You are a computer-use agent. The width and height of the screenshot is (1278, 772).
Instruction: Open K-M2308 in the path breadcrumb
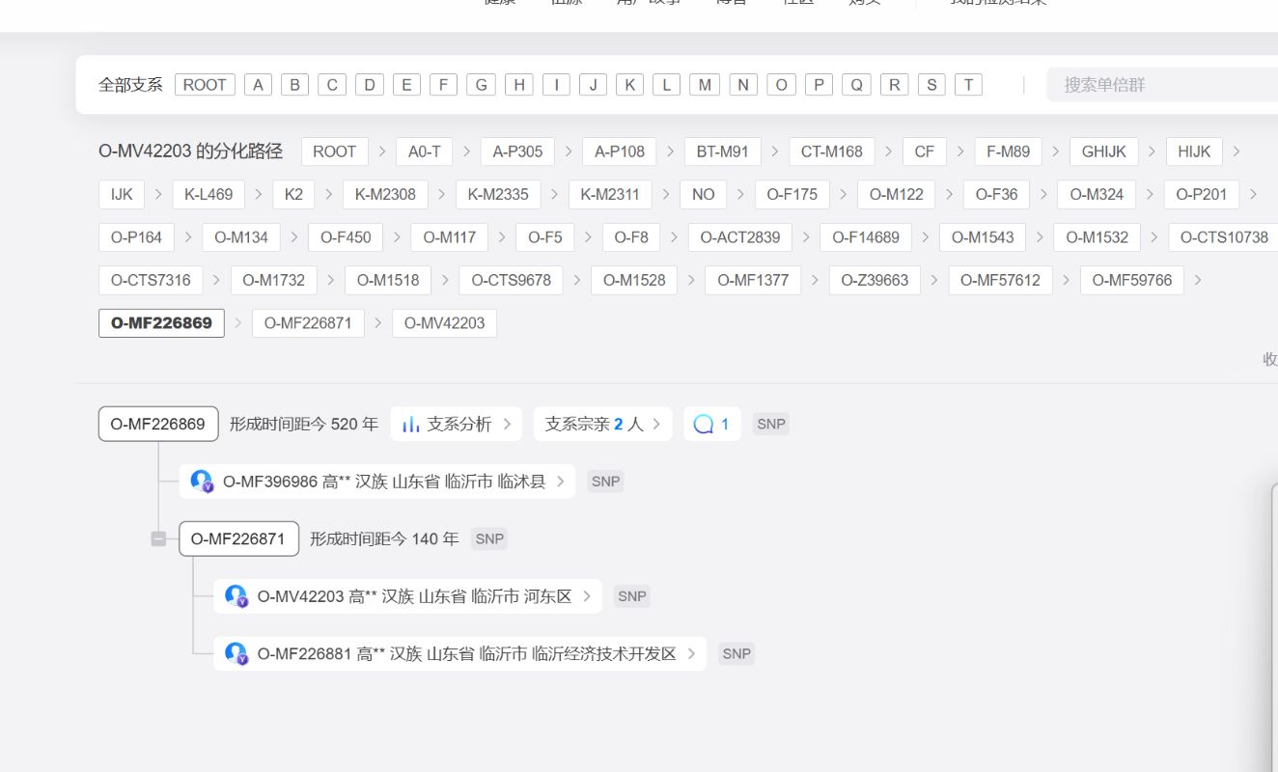coord(385,194)
